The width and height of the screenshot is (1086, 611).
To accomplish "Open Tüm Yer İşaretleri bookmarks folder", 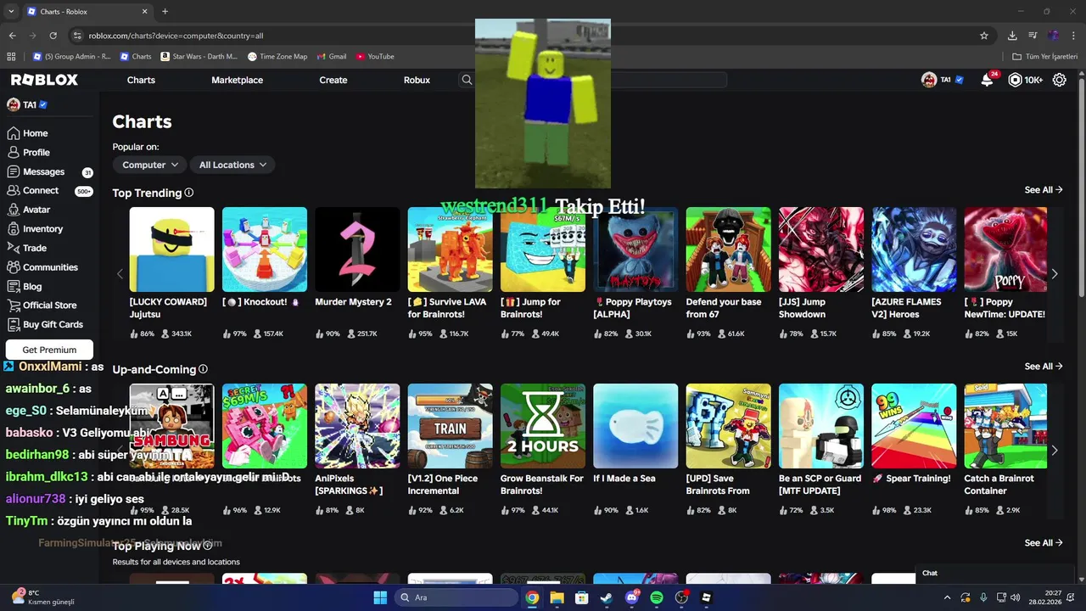I will coord(1044,57).
